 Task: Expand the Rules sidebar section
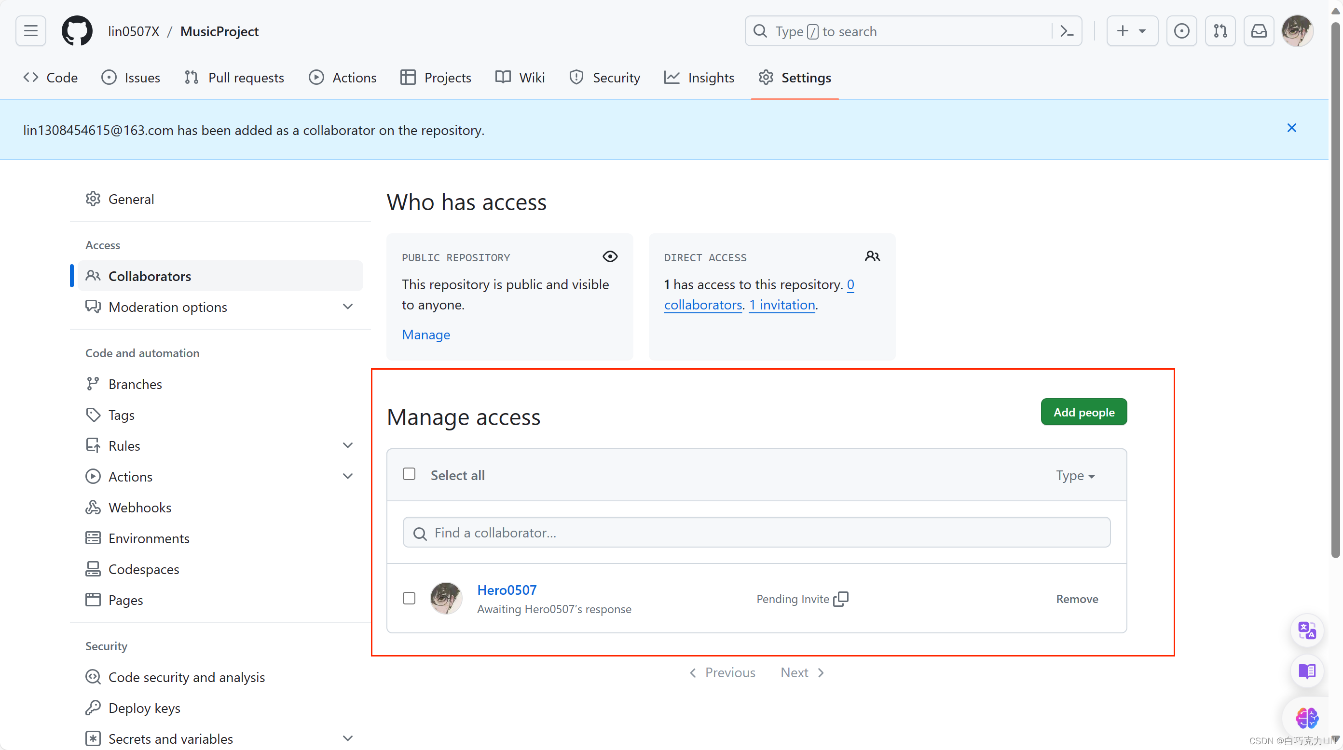click(x=348, y=445)
